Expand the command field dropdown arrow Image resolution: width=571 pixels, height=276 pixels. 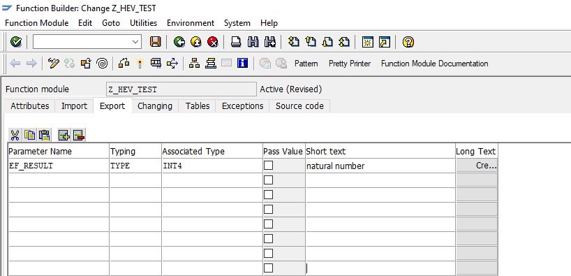pyautogui.click(x=136, y=42)
